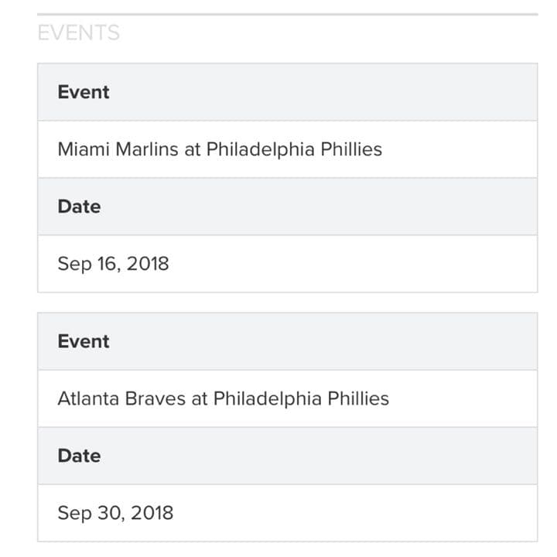The width and height of the screenshot is (557, 557).
Task: Click the word "at" in the Braves event
Action: (x=199, y=398)
